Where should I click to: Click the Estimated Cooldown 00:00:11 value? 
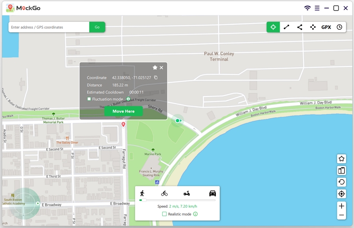tap(136, 92)
